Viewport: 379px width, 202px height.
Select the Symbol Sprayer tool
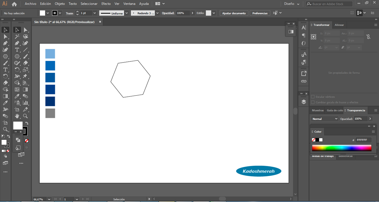(x=17, y=103)
